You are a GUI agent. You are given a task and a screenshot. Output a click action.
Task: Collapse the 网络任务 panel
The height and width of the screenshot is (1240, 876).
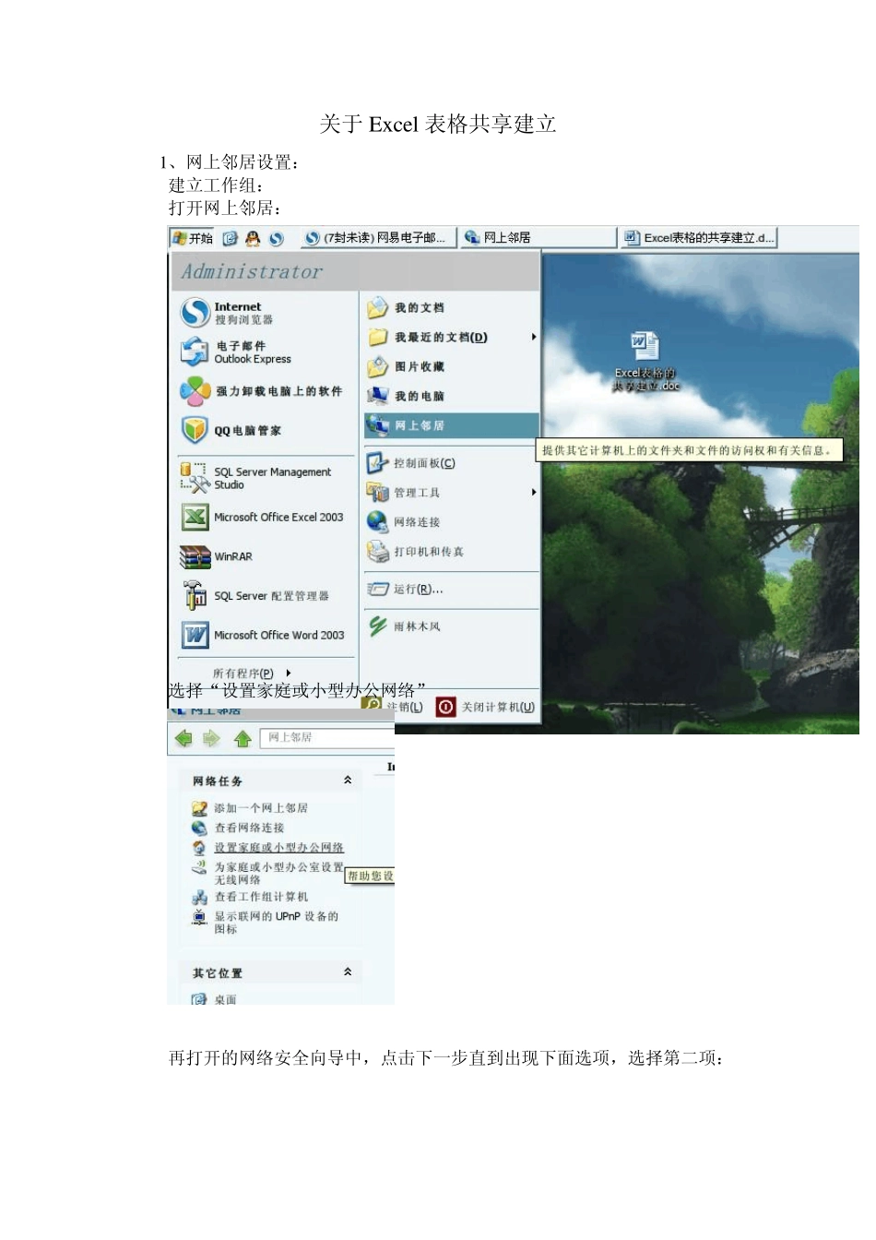(x=348, y=781)
